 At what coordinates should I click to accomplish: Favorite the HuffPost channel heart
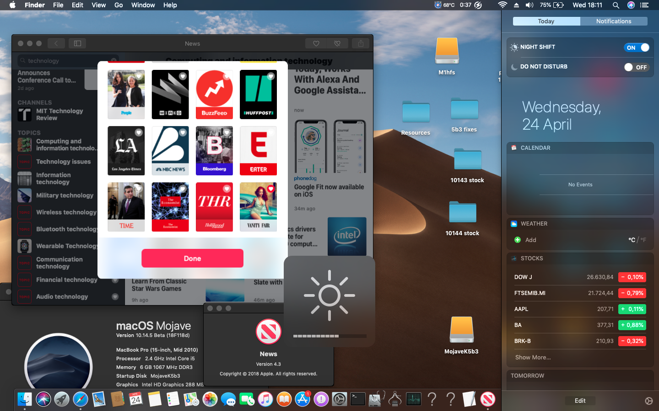click(270, 76)
